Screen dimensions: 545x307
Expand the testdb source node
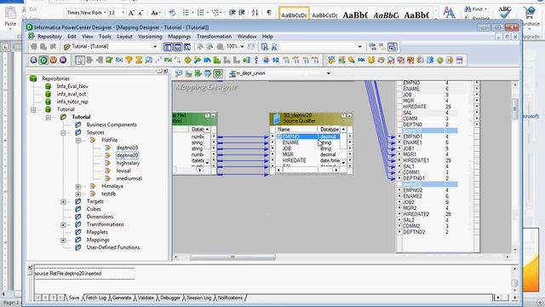click(x=78, y=194)
